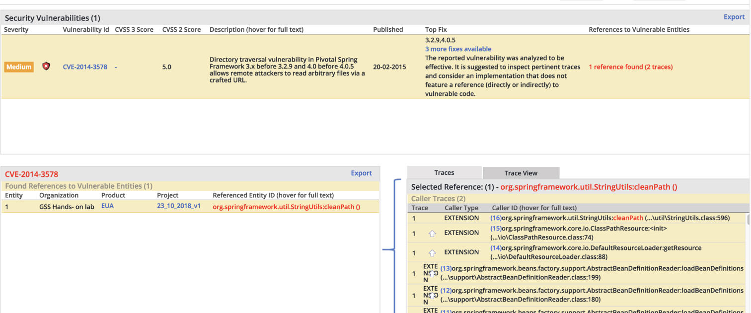The width and height of the screenshot is (751, 313).
Task: Click the top fix versions 3.2.9,4.0.5
Action: [x=441, y=40]
